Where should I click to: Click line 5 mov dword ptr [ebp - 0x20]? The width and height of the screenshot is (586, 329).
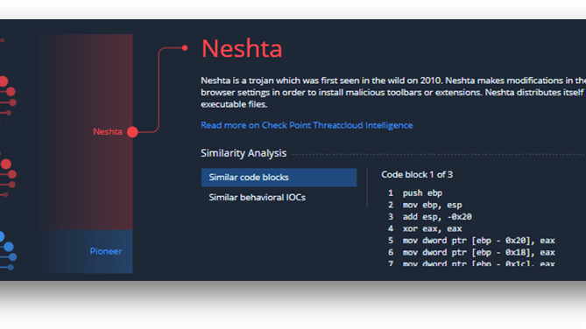pos(471,241)
